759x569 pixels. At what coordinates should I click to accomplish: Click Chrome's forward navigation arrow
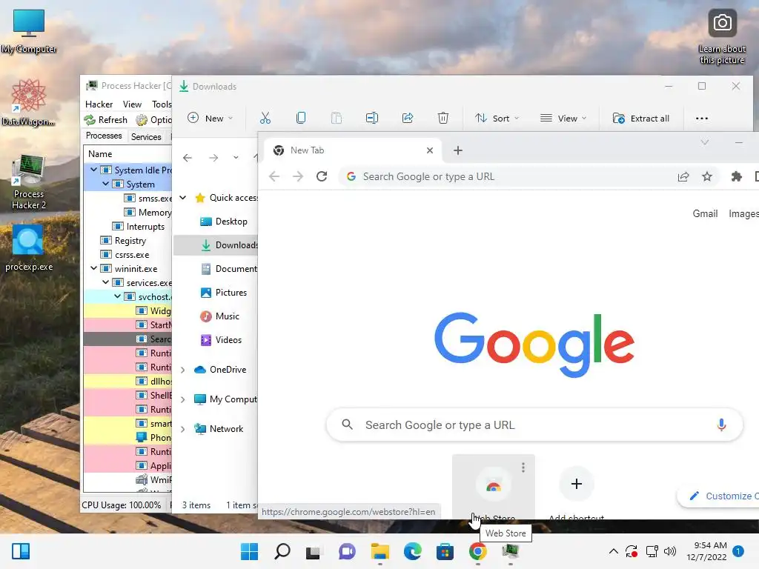tap(298, 176)
